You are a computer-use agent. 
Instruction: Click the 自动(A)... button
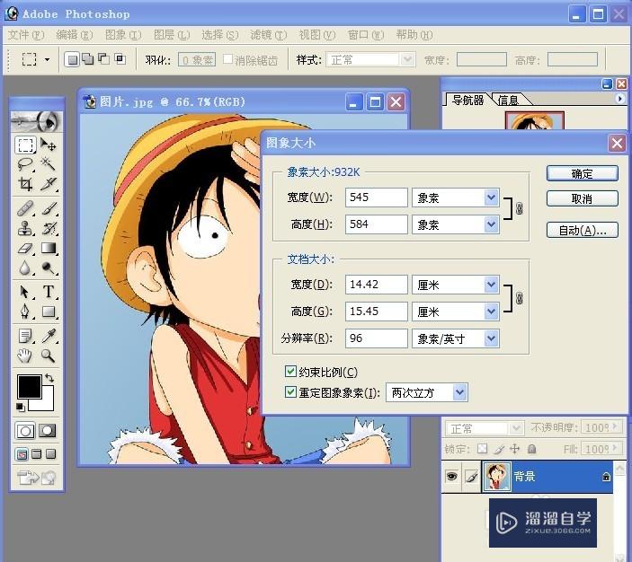pyautogui.click(x=582, y=230)
